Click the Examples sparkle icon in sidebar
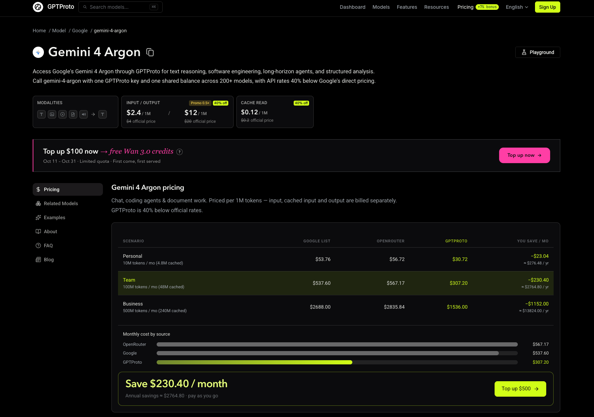 point(38,217)
